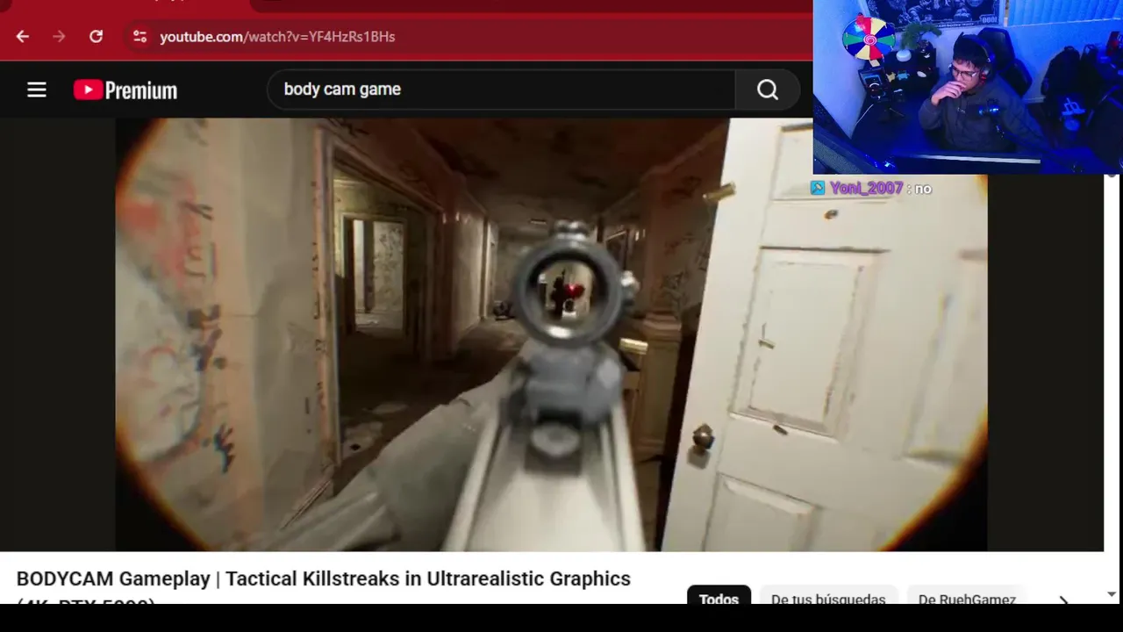
Task: Go back with the browser back arrow
Action: point(23,37)
